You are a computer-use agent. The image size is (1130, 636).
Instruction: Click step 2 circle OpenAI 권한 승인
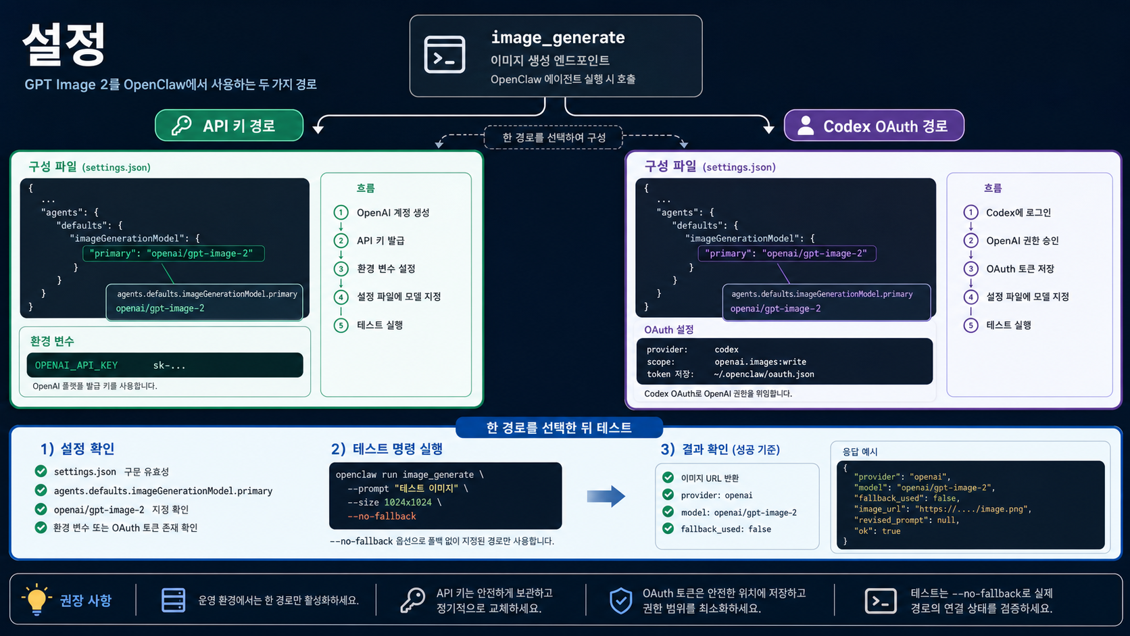(971, 241)
